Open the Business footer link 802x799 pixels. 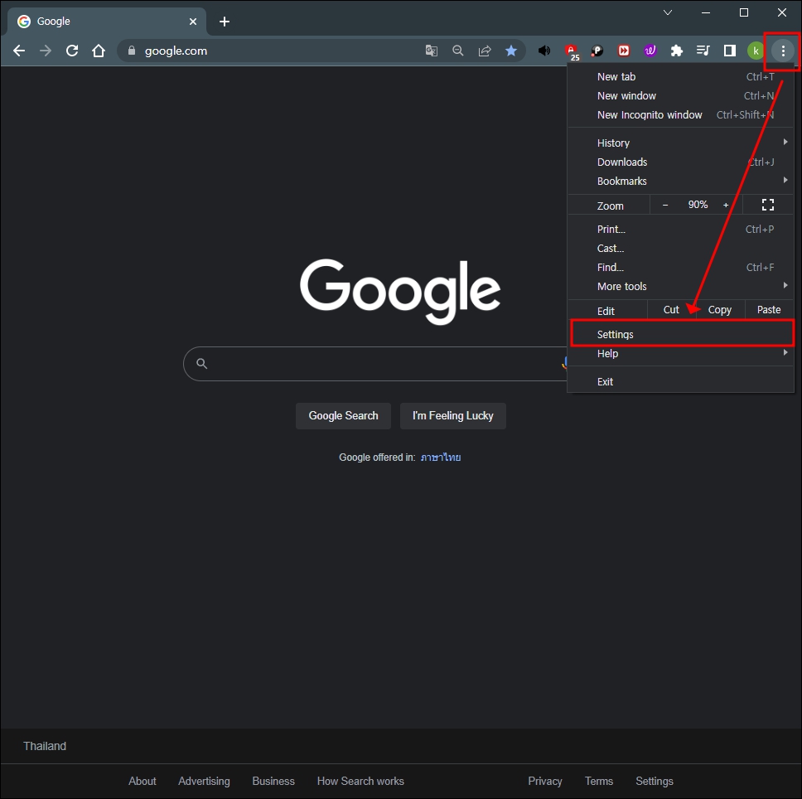click(273, 781)
